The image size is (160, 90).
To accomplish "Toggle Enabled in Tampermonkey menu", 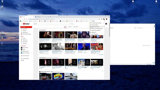I will pos(97,21).
